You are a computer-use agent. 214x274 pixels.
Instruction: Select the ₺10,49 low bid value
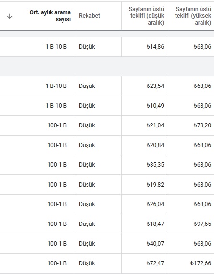155,106
